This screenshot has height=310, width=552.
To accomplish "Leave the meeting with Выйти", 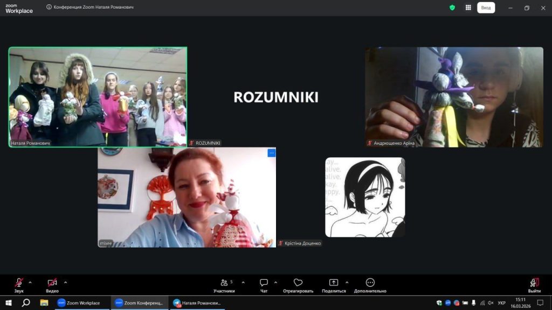I will (534, 283).
